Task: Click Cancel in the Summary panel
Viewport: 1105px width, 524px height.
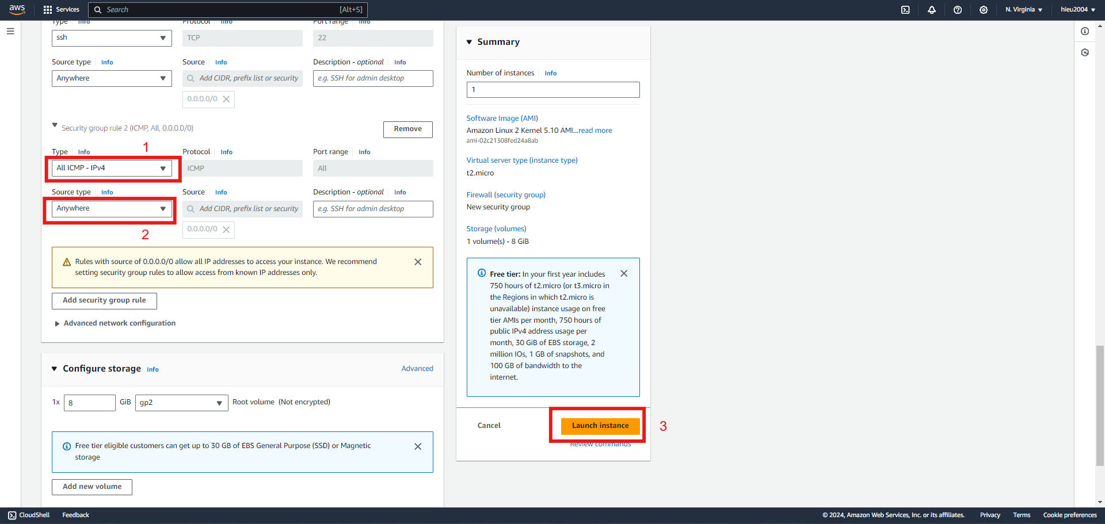Action: click(489, 426)
